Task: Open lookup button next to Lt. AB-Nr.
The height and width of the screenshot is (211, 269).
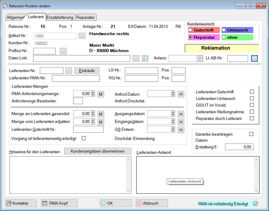Action: click(254, 58)
